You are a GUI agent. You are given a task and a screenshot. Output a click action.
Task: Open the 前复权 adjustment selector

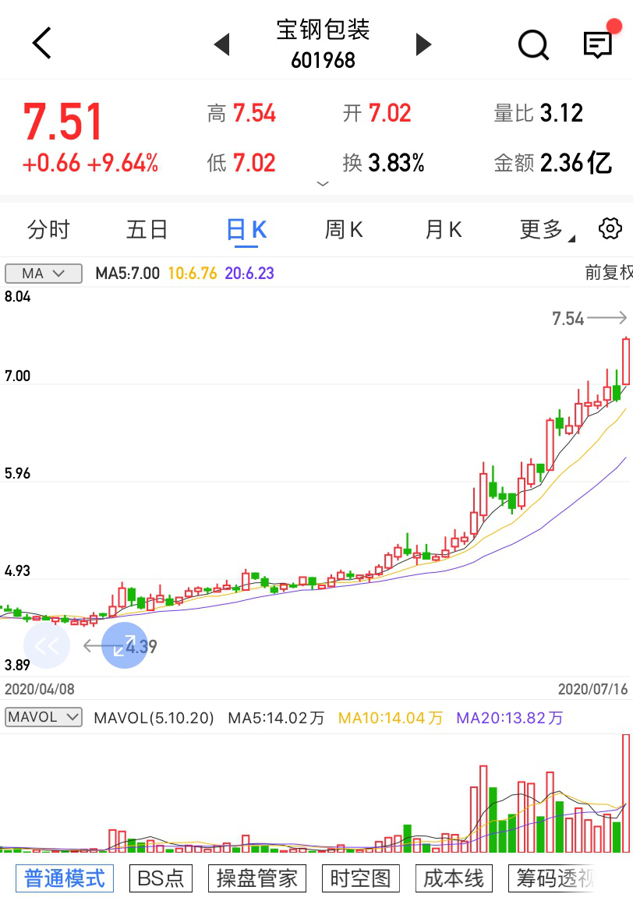(x=608, y=272)
